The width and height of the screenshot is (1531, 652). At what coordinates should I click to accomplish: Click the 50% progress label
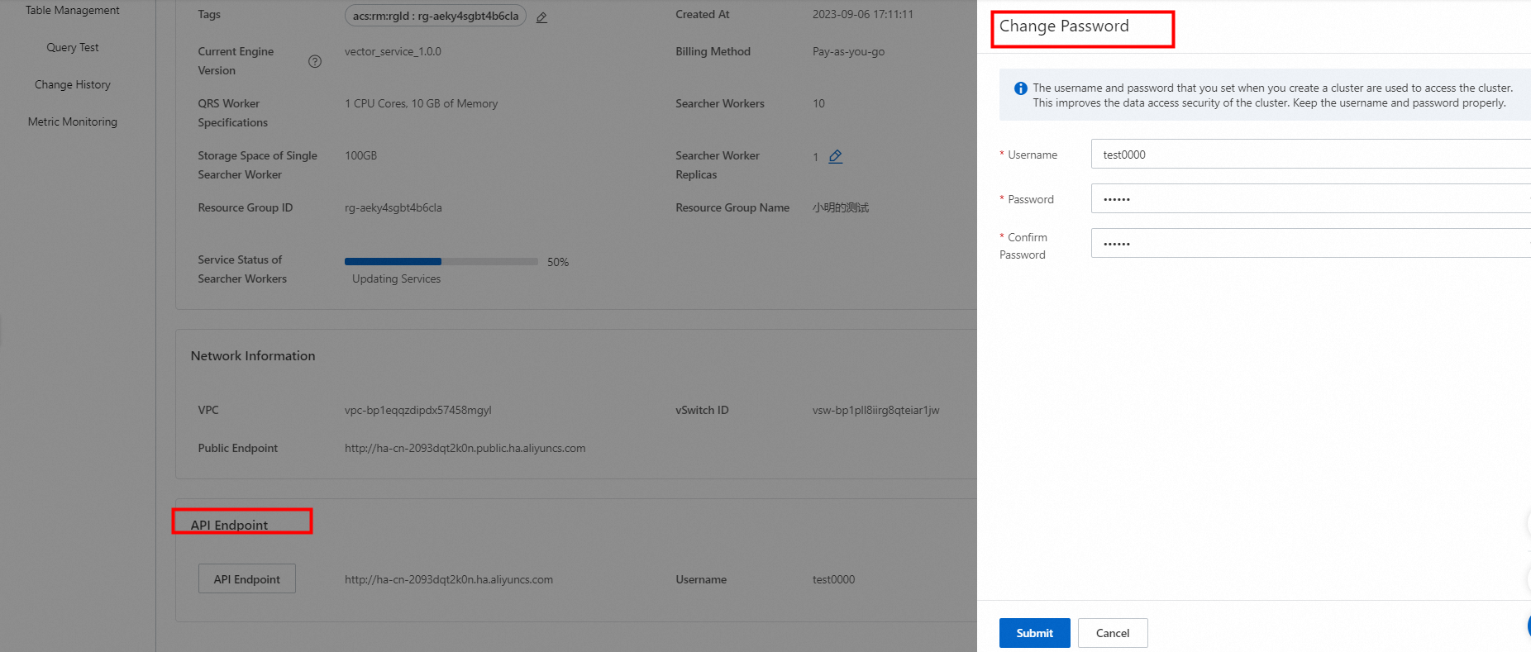[x=558, y=262]
